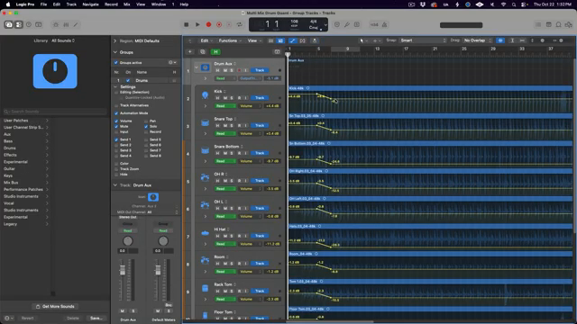Toggle the green global Hide button
This screenshot has width=577, height=324.
click(x=215, y=52)
